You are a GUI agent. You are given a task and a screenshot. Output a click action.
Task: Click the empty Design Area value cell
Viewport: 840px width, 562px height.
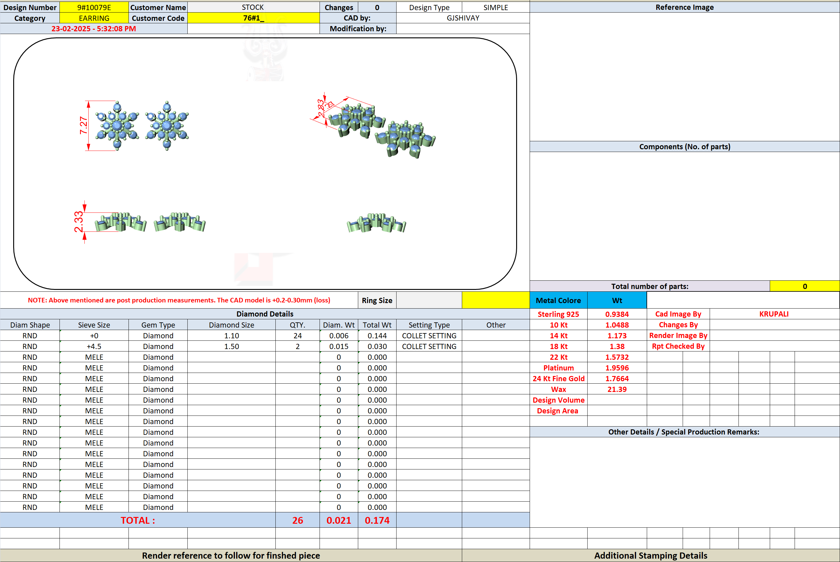click(x=617, y=411)
